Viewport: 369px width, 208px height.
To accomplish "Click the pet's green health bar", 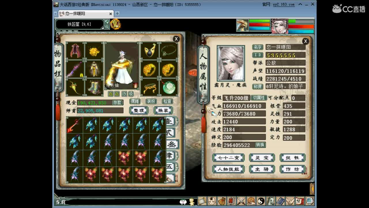I will coord(260,21).
